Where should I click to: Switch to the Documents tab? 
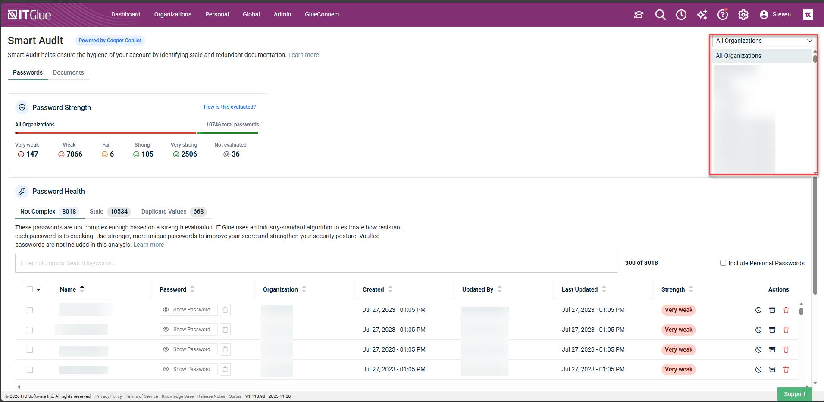click(x=68, y=72)
